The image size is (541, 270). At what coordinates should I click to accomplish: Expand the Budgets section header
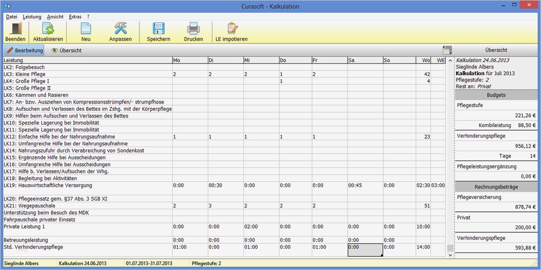click(496, 95)
